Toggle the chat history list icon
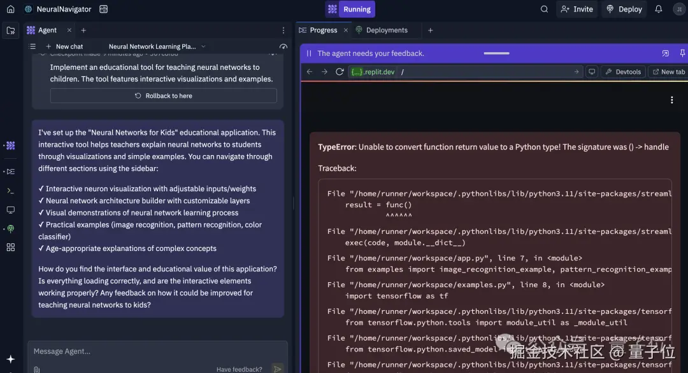Viewport: 688px width, 373px height. point(32,46)
